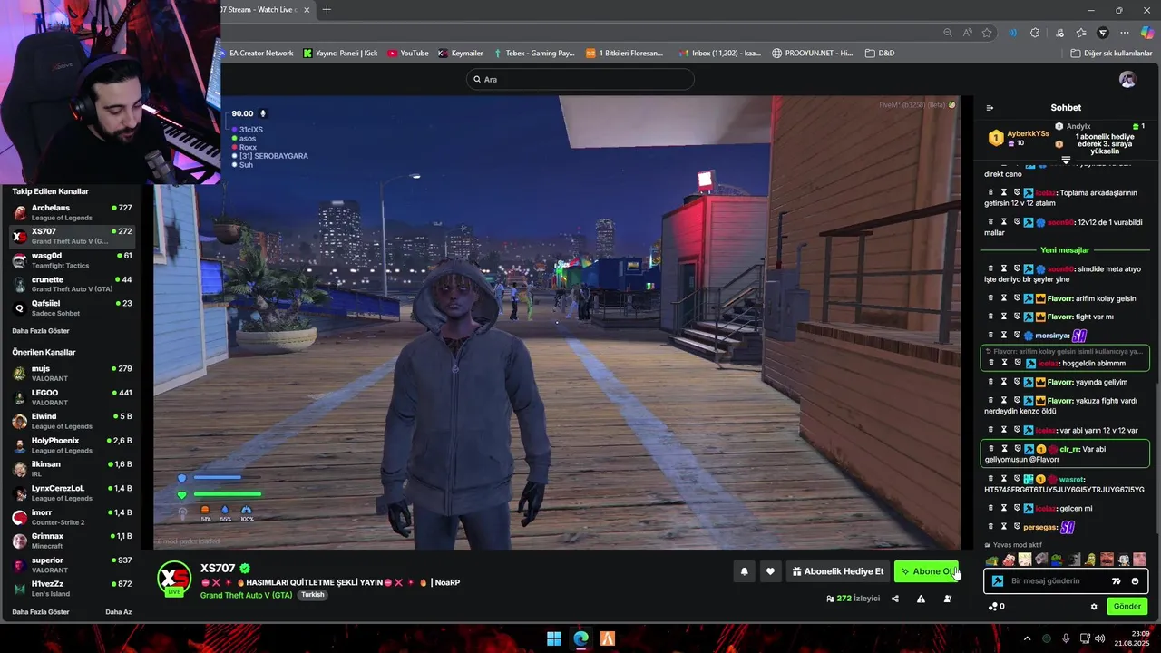
Task: Open the EA Creator Network bookmark
Action: [x=255, y=54]
